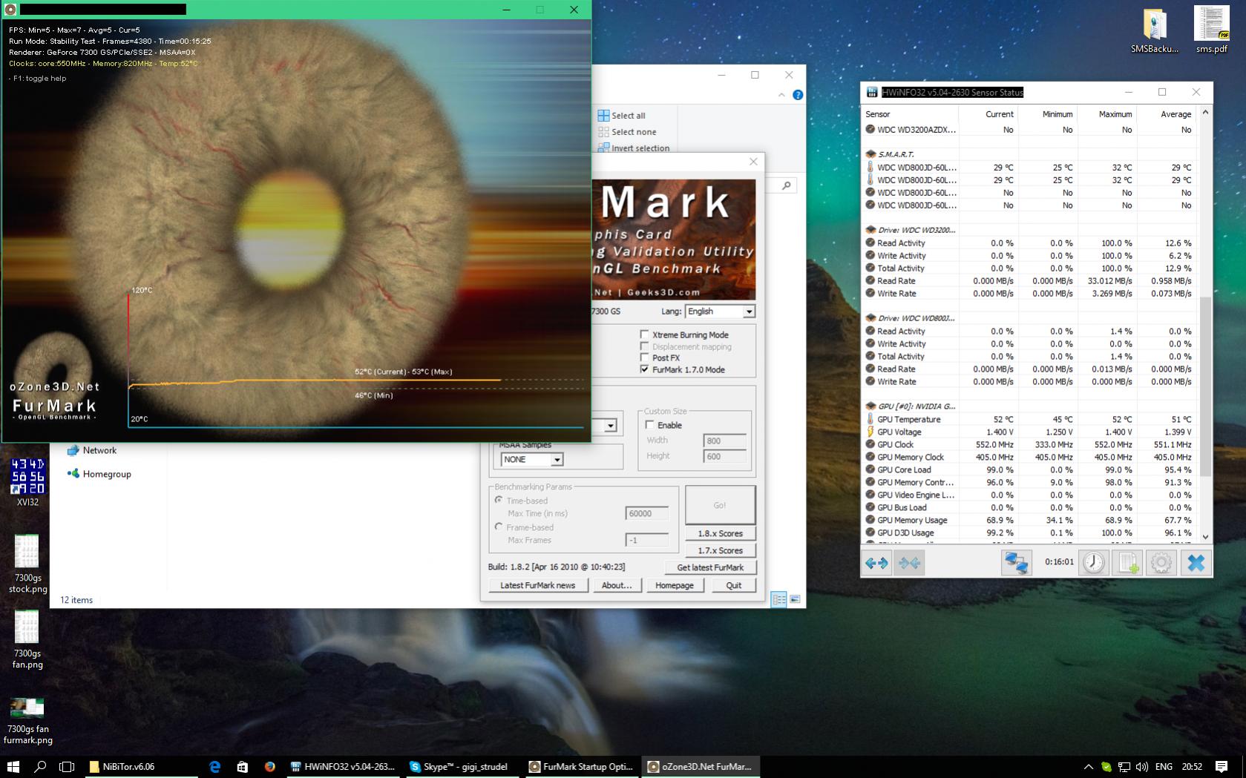The height and width of the screenshot is (778, 1246).
Task: Close sensors with blue X icon
Action: click(x=1196, y=563)
